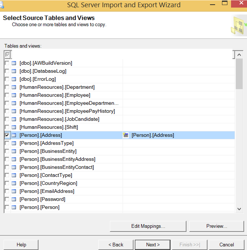Click the table icon beside [Person].[CountryRegion]
The width and height of the screenshot is (247, 250).
(x=14, y=183)
